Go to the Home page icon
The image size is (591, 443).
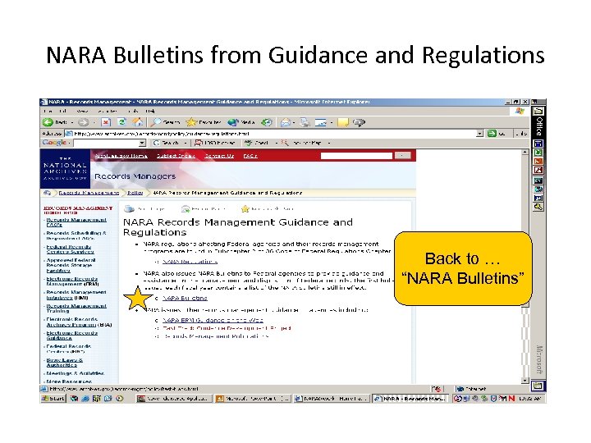138,122
